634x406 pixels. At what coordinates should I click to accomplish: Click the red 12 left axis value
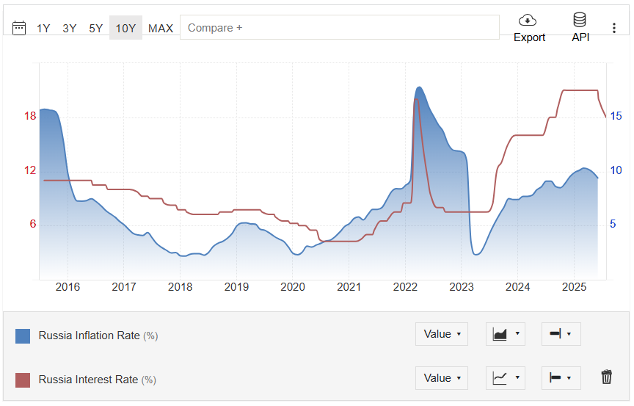click(x=30, y=170)
